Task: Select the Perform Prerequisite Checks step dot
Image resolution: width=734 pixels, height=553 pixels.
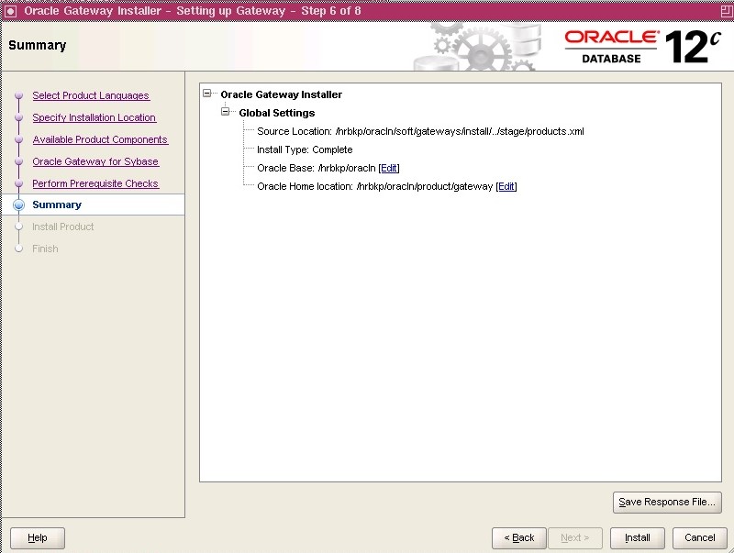Action: [20, 183]
